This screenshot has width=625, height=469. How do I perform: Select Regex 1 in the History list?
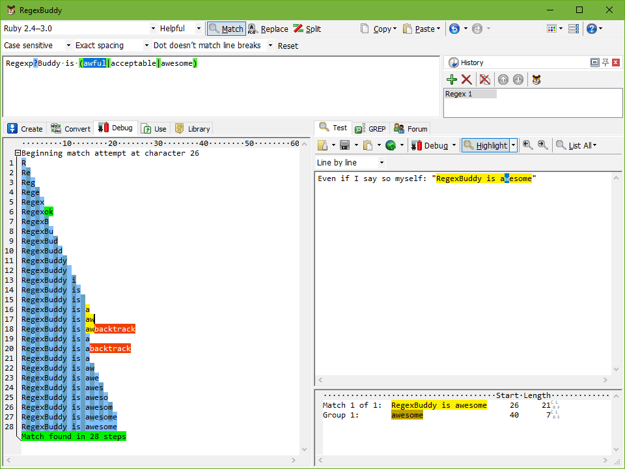point(470,94)
